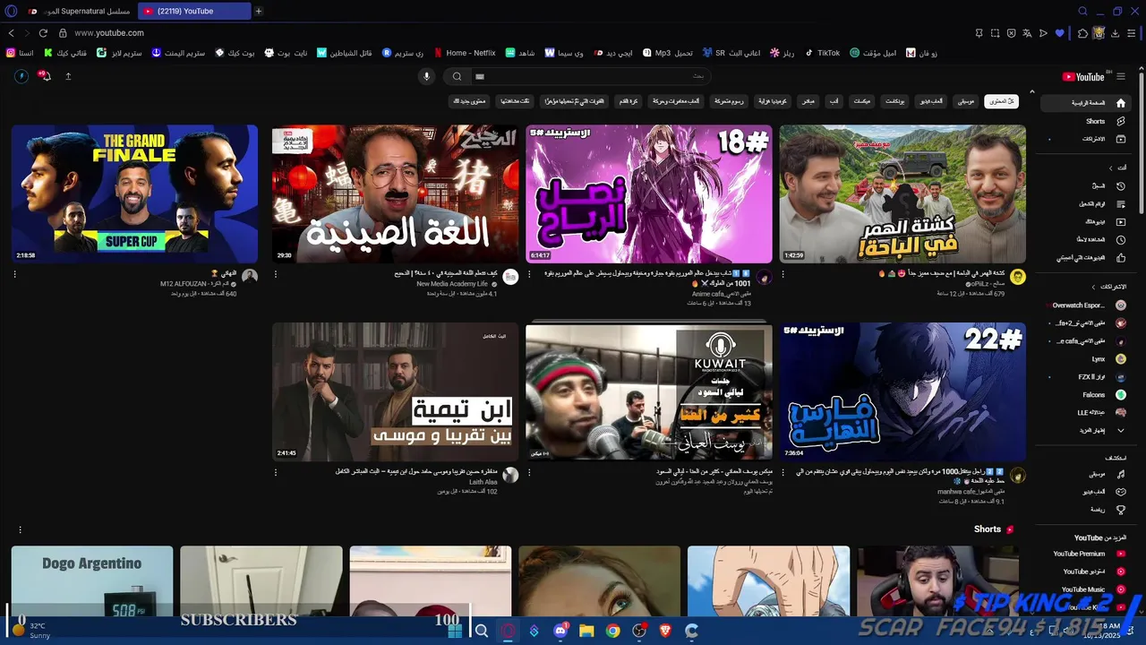This screenshot has width=1146, height=645.
Task: Click the search magnifier button
Action: click(457, 76)
